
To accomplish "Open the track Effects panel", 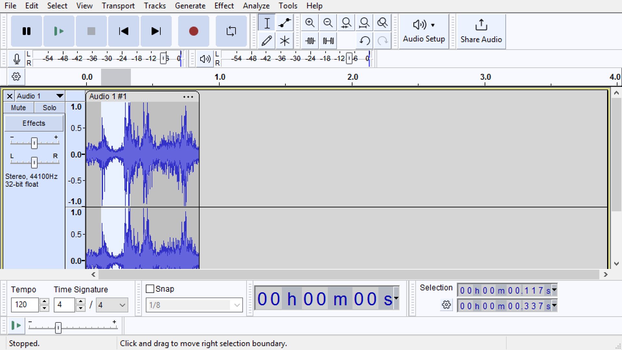I will click(34, 123).
